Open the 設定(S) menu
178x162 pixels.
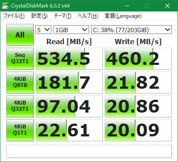tap(39, 16)
